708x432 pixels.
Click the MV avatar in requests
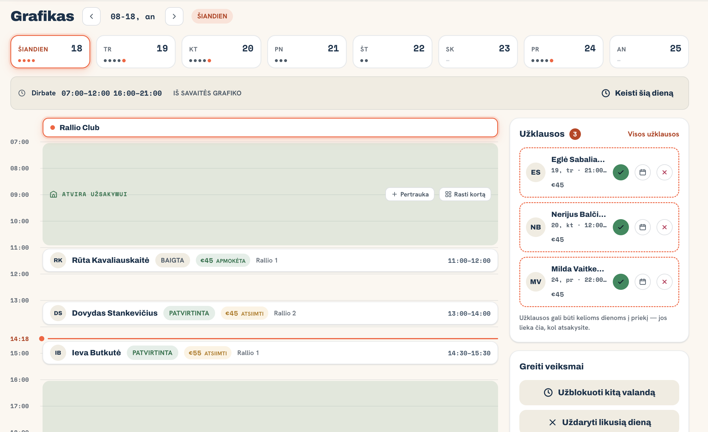coord(536,282)
